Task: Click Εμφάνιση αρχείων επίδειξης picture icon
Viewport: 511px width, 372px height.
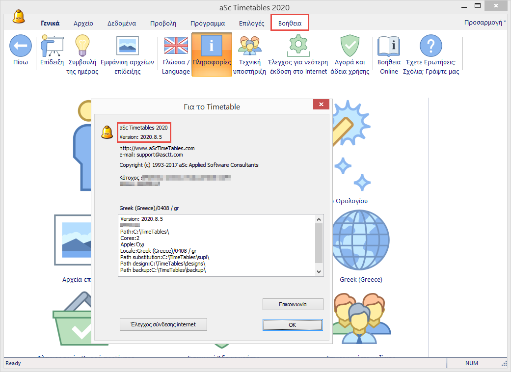Action: click(x=127, y=47)
